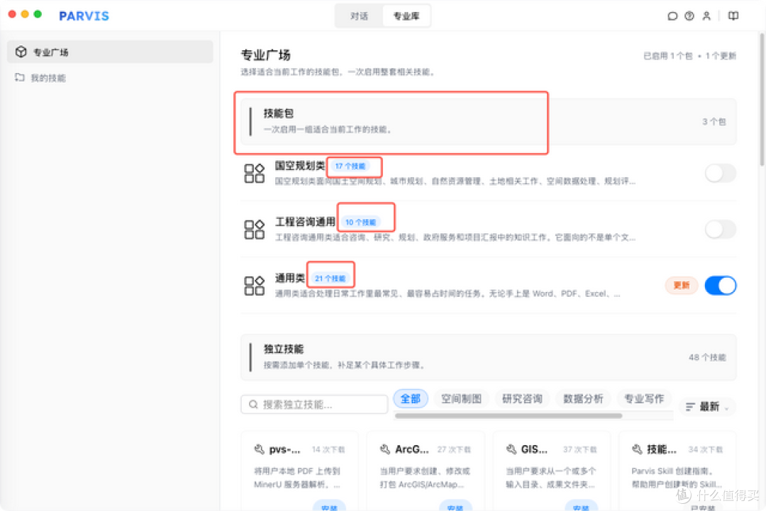This screenshot has width=766, height=511.
Task: Select 我的技能 in the sidebar
Action: (x=110, y=77)
